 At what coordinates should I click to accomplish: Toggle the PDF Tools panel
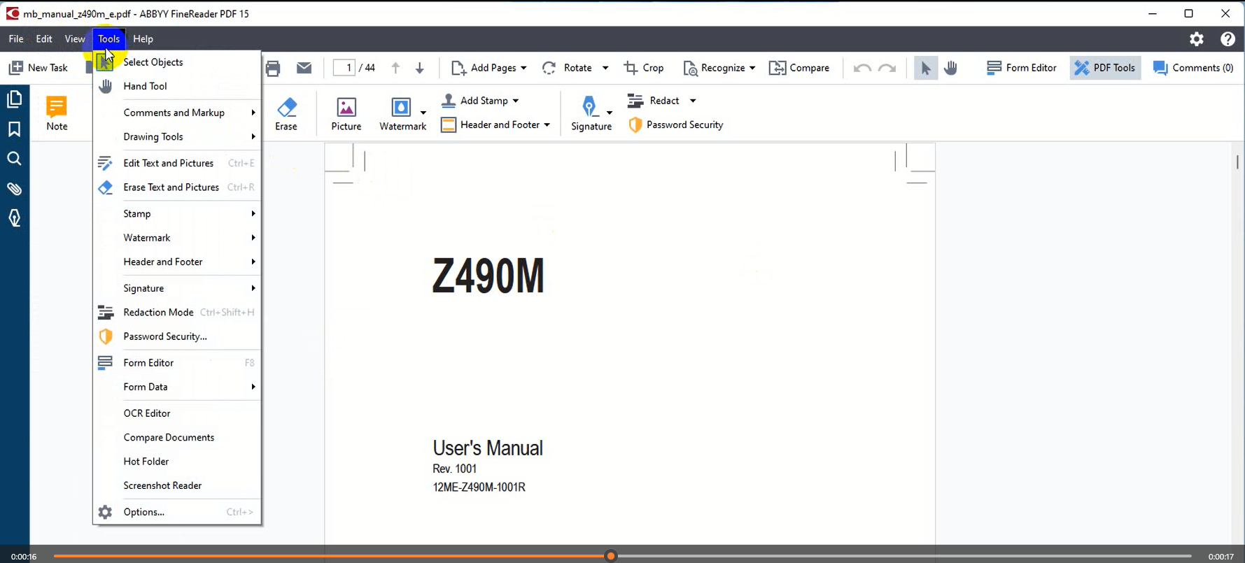tap(1105, 68)
